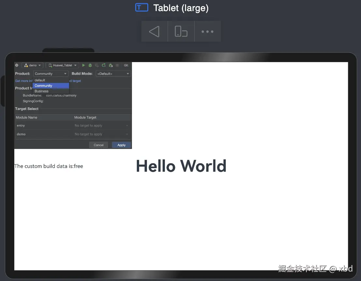Click Cancel in the product dialog
Image resolution: width=361 pixels, height=281 pixels.
pos(98,145)
